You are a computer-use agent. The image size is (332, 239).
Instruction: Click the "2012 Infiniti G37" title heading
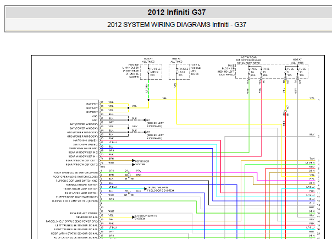(176, 12)
